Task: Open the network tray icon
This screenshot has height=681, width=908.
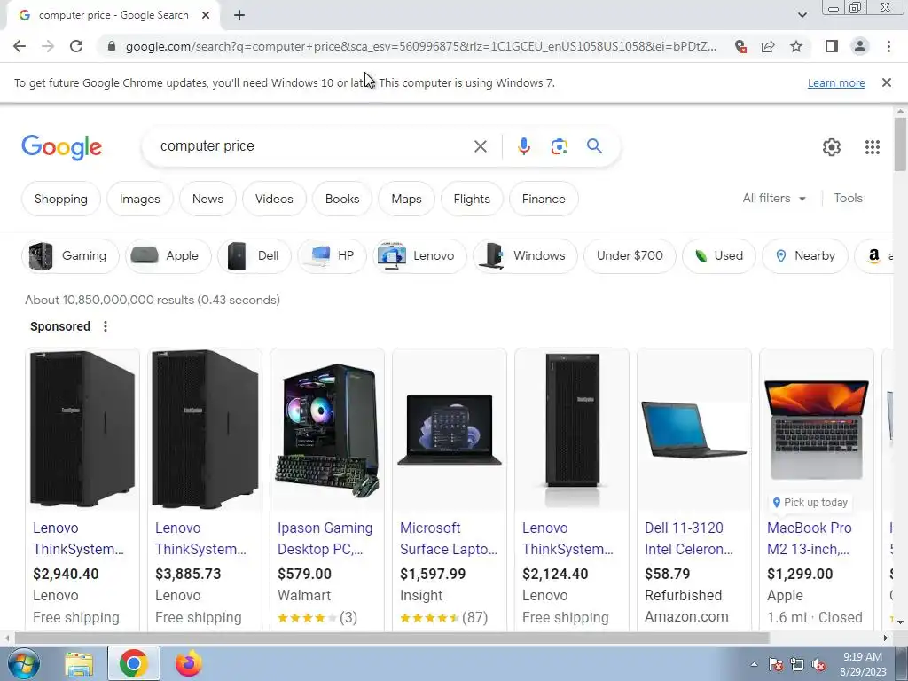Action: pos(797,664)
